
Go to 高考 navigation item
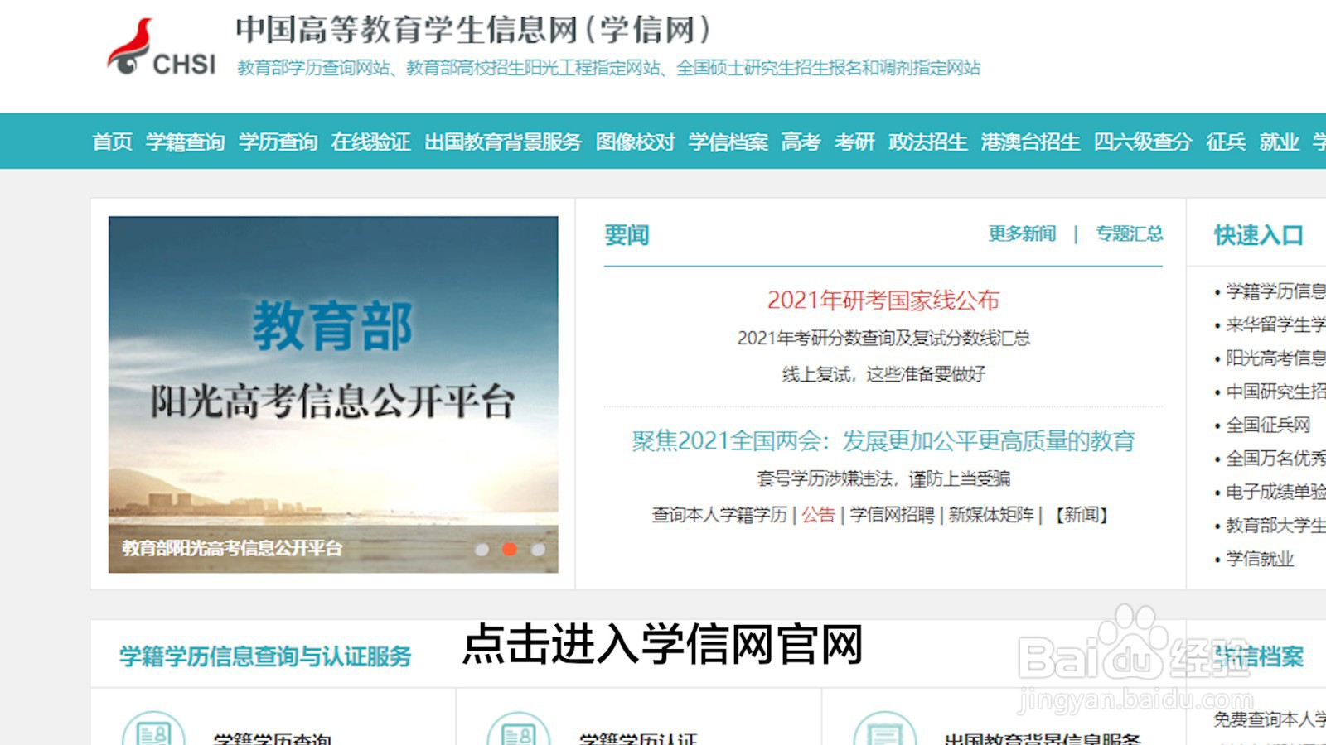801,142
